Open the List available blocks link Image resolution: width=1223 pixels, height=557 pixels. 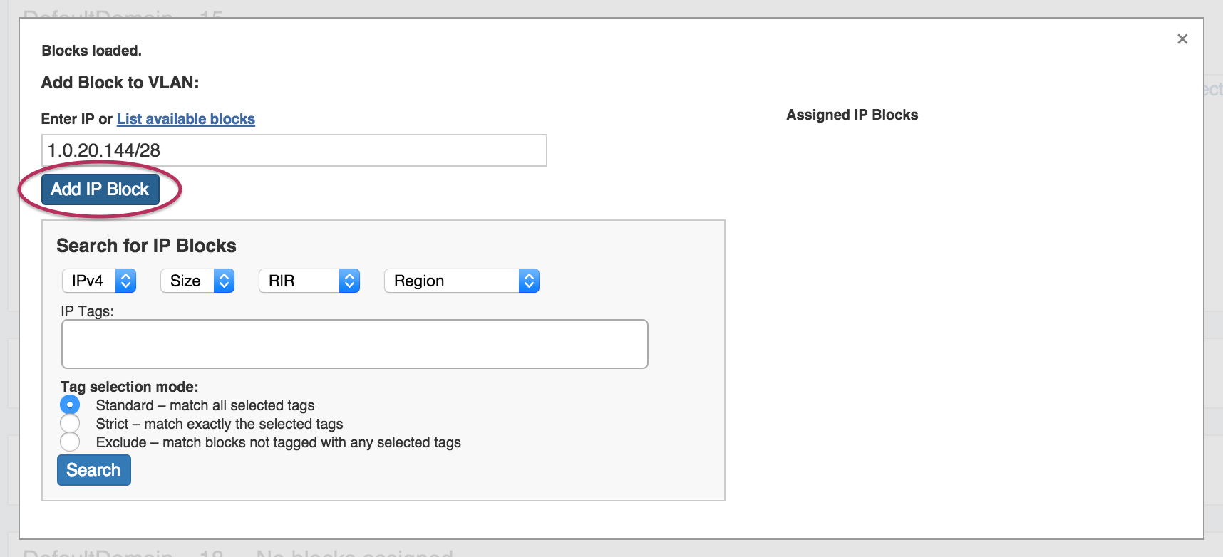185,119
